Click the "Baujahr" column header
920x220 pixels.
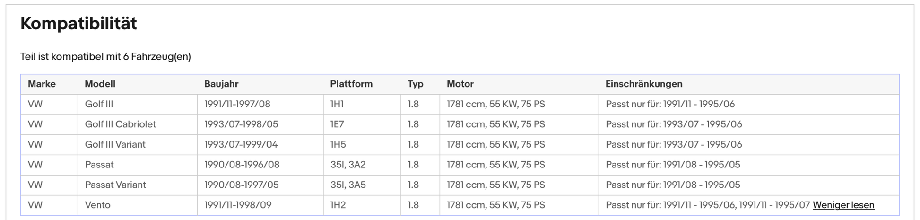coord(221,84)
